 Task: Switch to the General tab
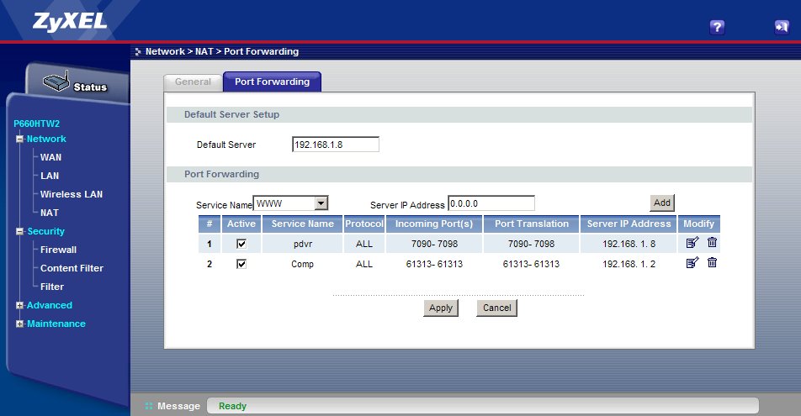point(193,82)
